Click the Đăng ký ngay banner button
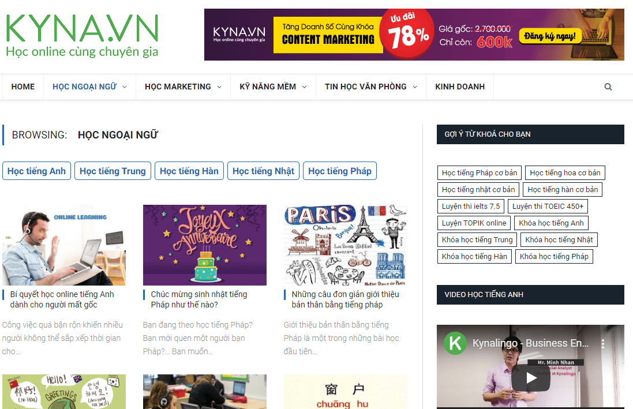Image resolution: width=633 pixels, height=409 pixels. [550, 36]
